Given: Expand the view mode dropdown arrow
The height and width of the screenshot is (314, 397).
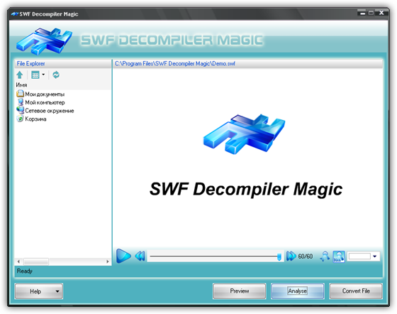Looking at the screenshot, I should [x=43, y=75].
